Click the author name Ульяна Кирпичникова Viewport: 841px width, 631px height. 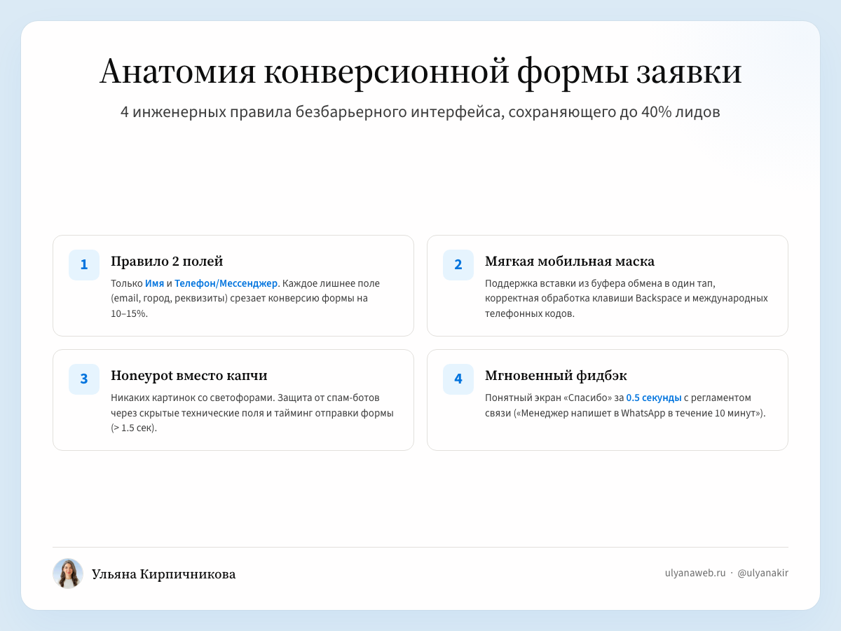[x=163, y=574]
